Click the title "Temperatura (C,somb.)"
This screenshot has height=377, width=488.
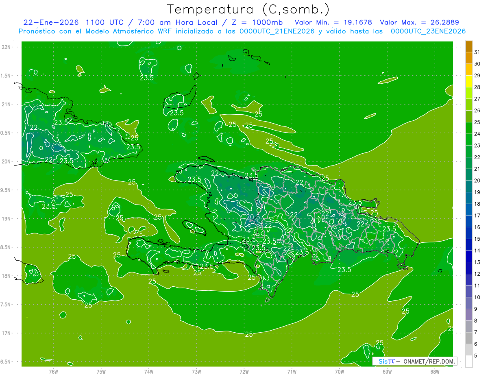[x=248, y=10]
